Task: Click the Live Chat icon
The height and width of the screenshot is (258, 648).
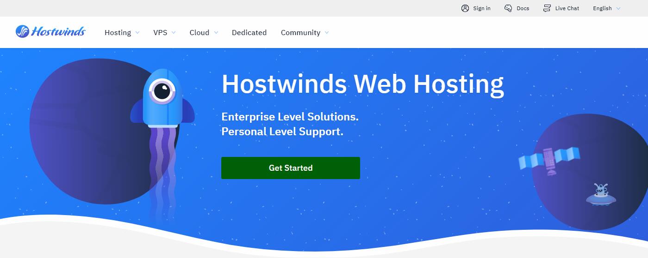Action: [547, 8]
